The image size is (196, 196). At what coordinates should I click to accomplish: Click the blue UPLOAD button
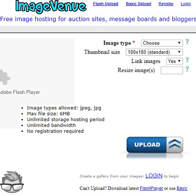155,145
